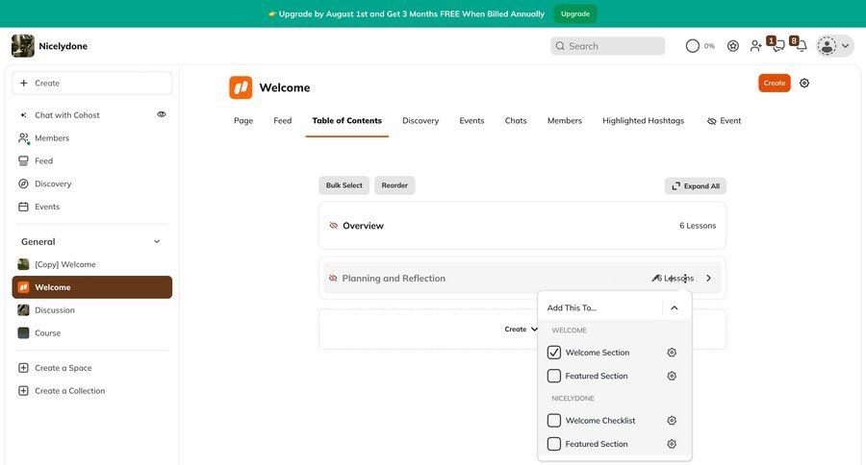
Task: Open the user profile avatar
Action: [x=827, y=46]
